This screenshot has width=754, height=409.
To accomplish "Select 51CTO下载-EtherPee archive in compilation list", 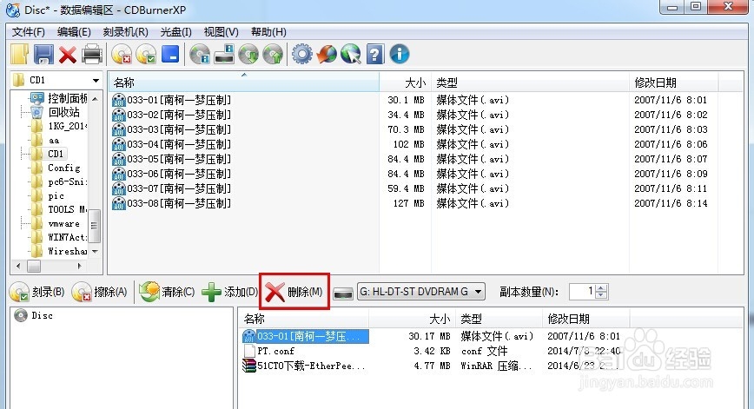I will point(311,366).
